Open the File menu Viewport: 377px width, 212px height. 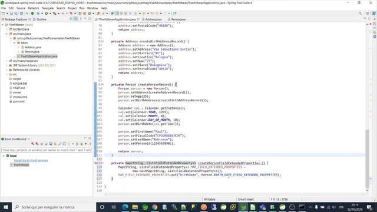tap(4, 8)
